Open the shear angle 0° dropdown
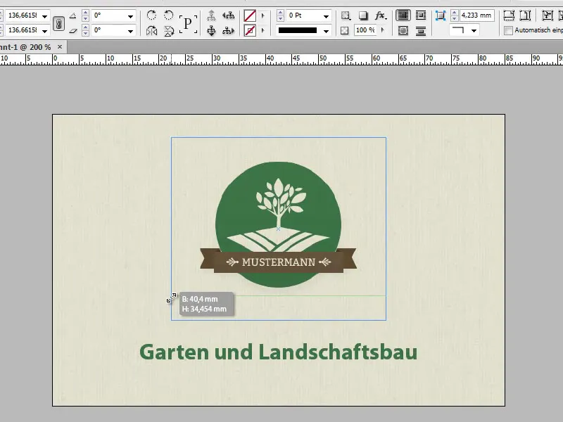Viewport: 563px width, 422px height. point(130,31)
